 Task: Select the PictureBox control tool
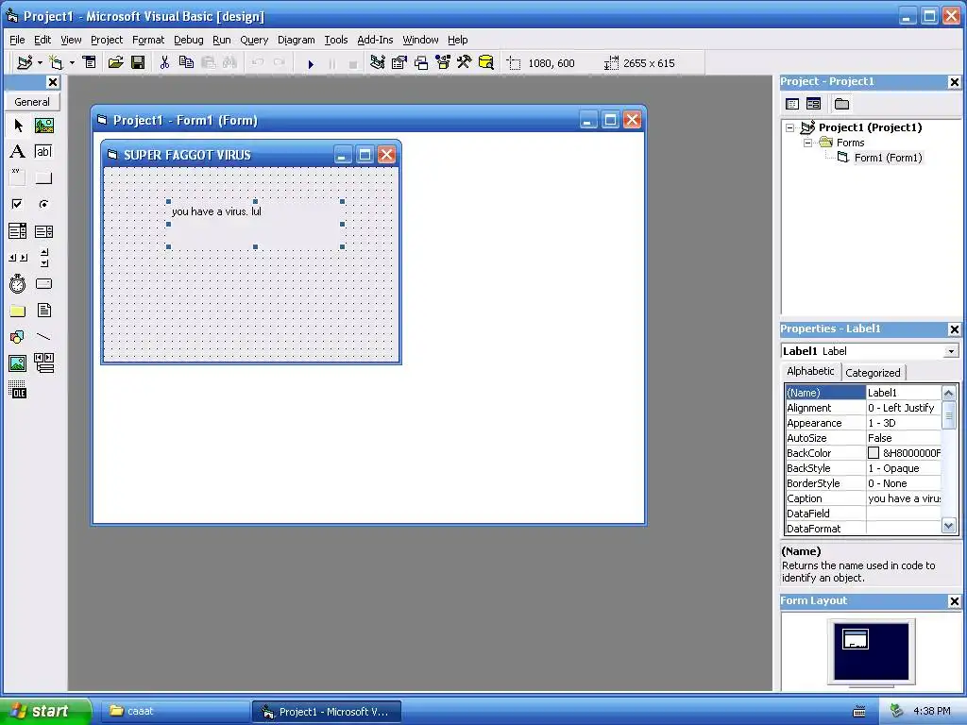pyautogui.click(x=43, y=126)
